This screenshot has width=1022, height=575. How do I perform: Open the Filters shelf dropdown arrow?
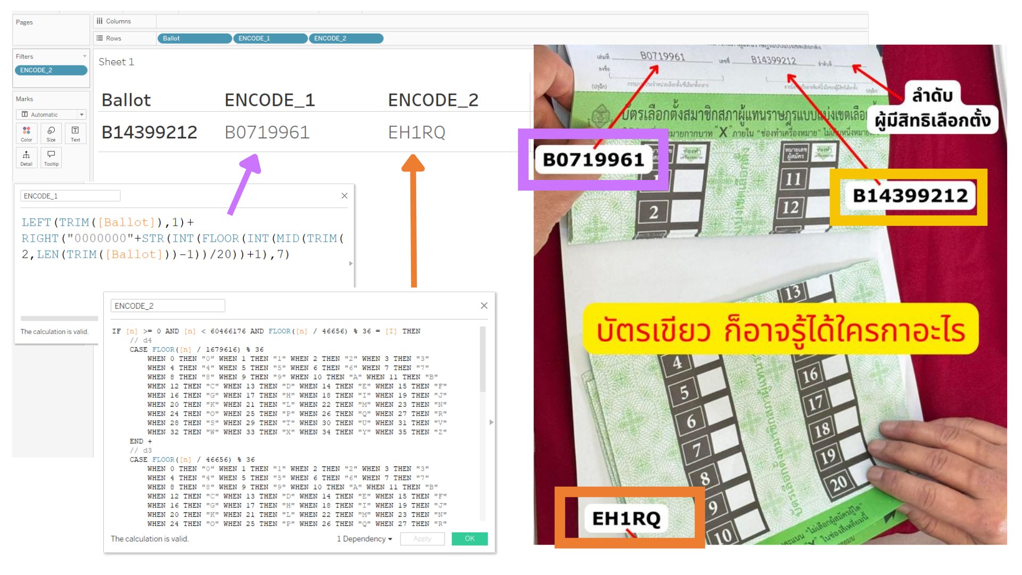click(x=85, y=56)
